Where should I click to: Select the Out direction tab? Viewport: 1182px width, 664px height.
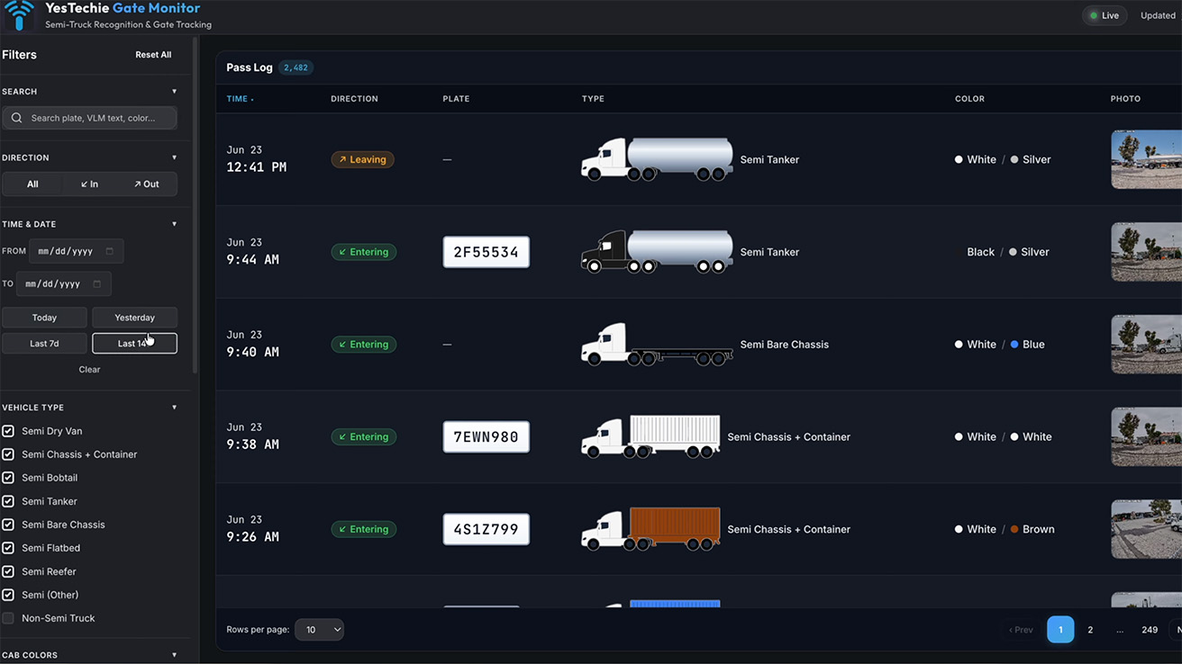(x=146, y=184)
